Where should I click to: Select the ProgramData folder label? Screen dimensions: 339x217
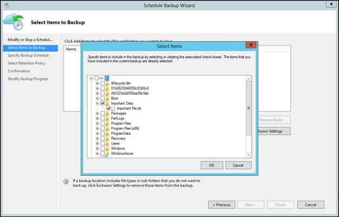pyautogui.click(x=121, y=133)
